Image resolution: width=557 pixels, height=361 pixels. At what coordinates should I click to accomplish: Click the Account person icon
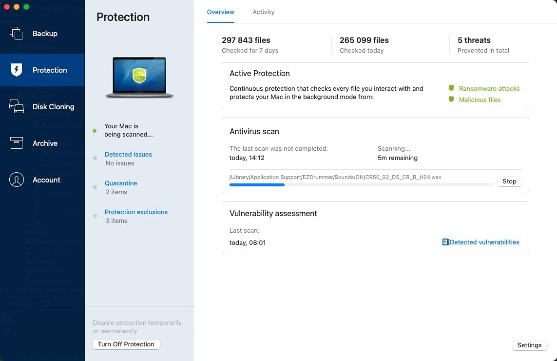coord(17,180)
